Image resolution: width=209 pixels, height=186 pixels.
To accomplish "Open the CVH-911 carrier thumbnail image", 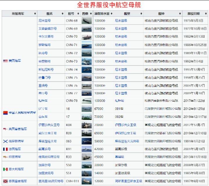I will [86, 181].
